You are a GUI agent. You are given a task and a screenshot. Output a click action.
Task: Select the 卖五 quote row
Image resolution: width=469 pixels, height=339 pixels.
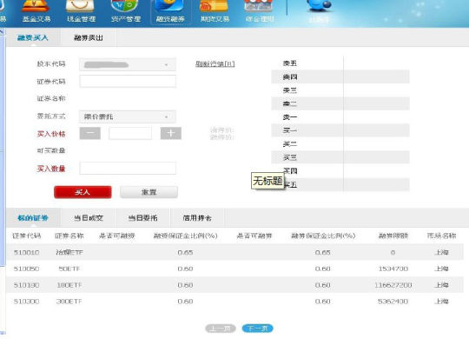click(340, 63)
